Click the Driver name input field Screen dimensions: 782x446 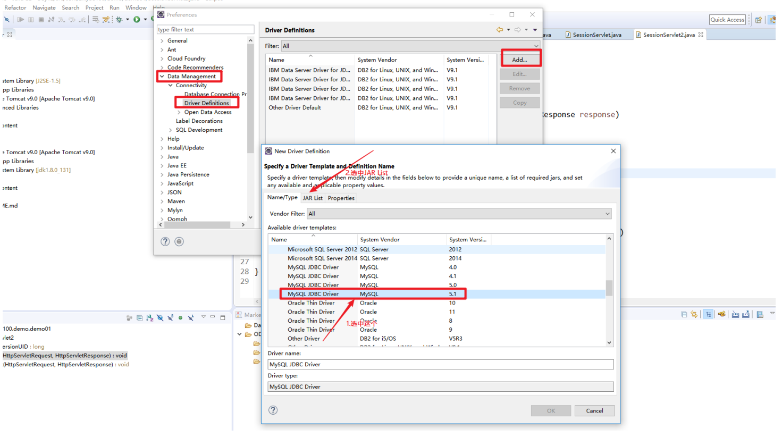pos(441,365)
